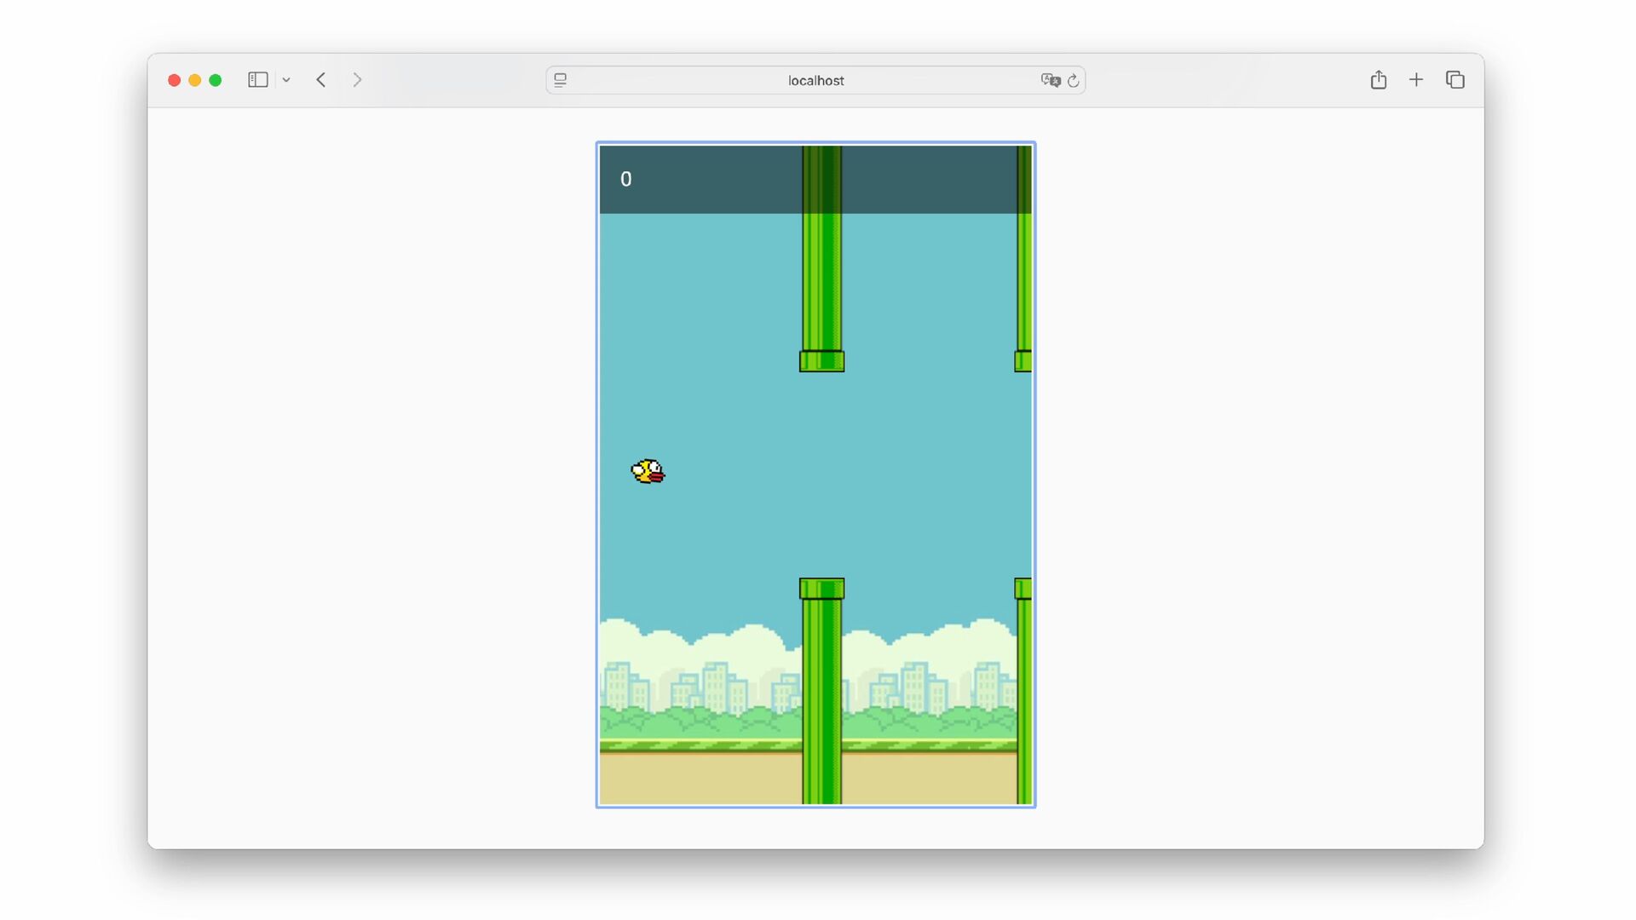Screen dimensions: 1636x920
Task: Go back to the previous page
Action: tap(321, 80)
